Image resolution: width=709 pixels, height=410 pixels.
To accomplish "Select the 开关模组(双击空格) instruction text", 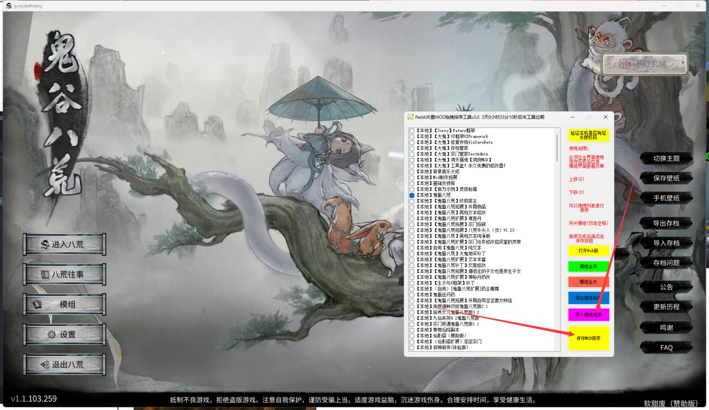I will (x=588, y=223).
